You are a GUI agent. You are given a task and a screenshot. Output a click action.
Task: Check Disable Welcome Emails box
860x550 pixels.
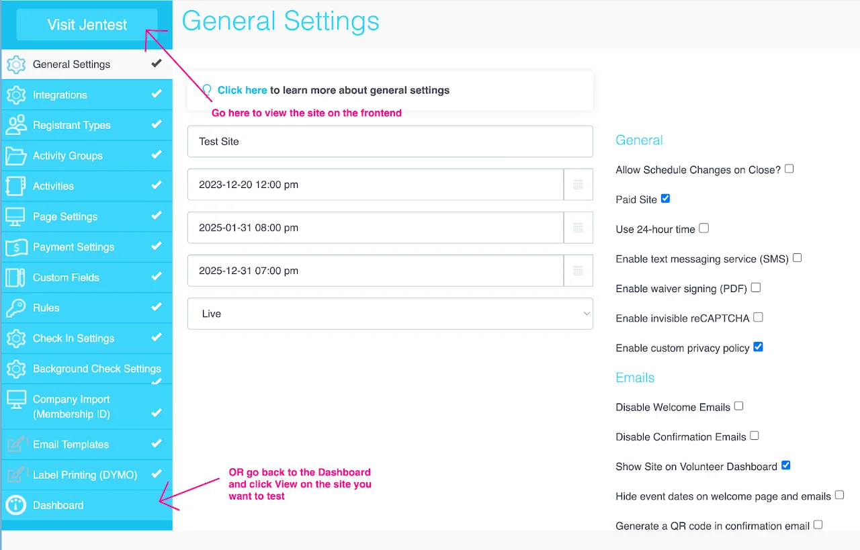click(738, 406)
